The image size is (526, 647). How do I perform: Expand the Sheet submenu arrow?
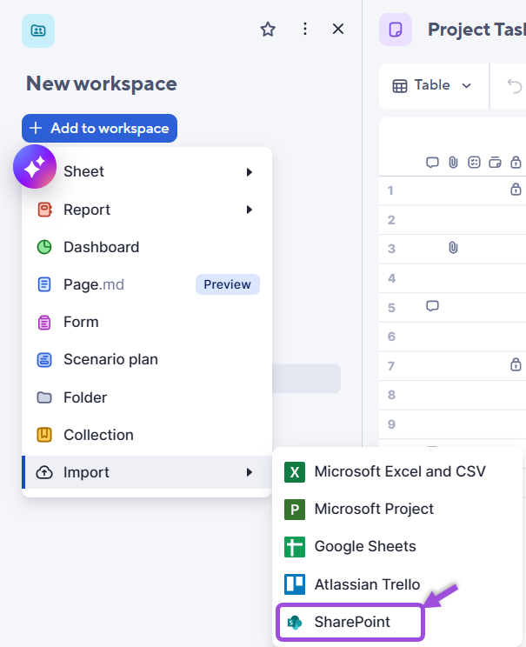pyautogui.click(x=250, y=172)
